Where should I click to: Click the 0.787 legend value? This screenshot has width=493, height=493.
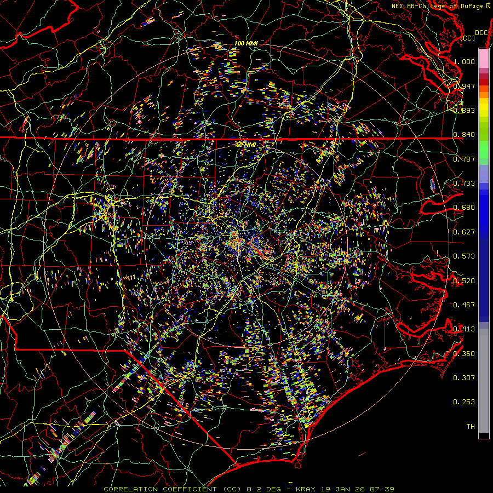coord(464,159)
